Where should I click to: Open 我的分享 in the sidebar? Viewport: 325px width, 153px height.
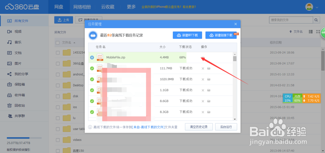(x=24, y=74)
